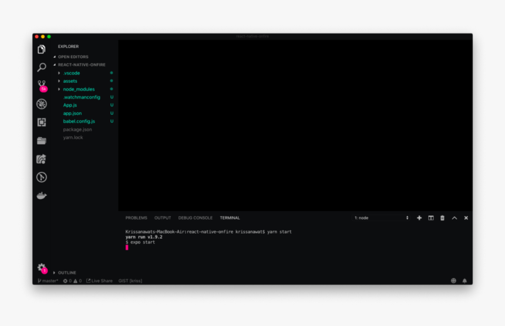The width and height of the screenshot is (505, 326).
Task: Switch to the DEBUG CONSOLE tab
Action: click(x=196, y=218)
